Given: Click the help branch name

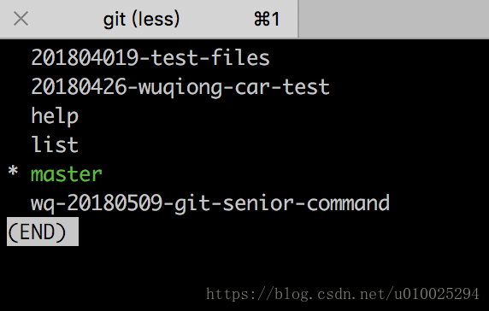Looking at the screenshot, I should click(x=55, y=117).
